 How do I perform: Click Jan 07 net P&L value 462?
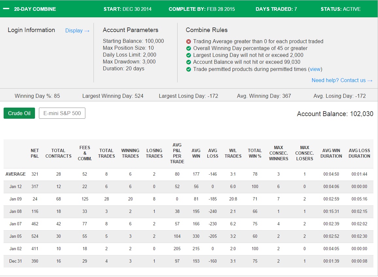[x=35, y=224]
